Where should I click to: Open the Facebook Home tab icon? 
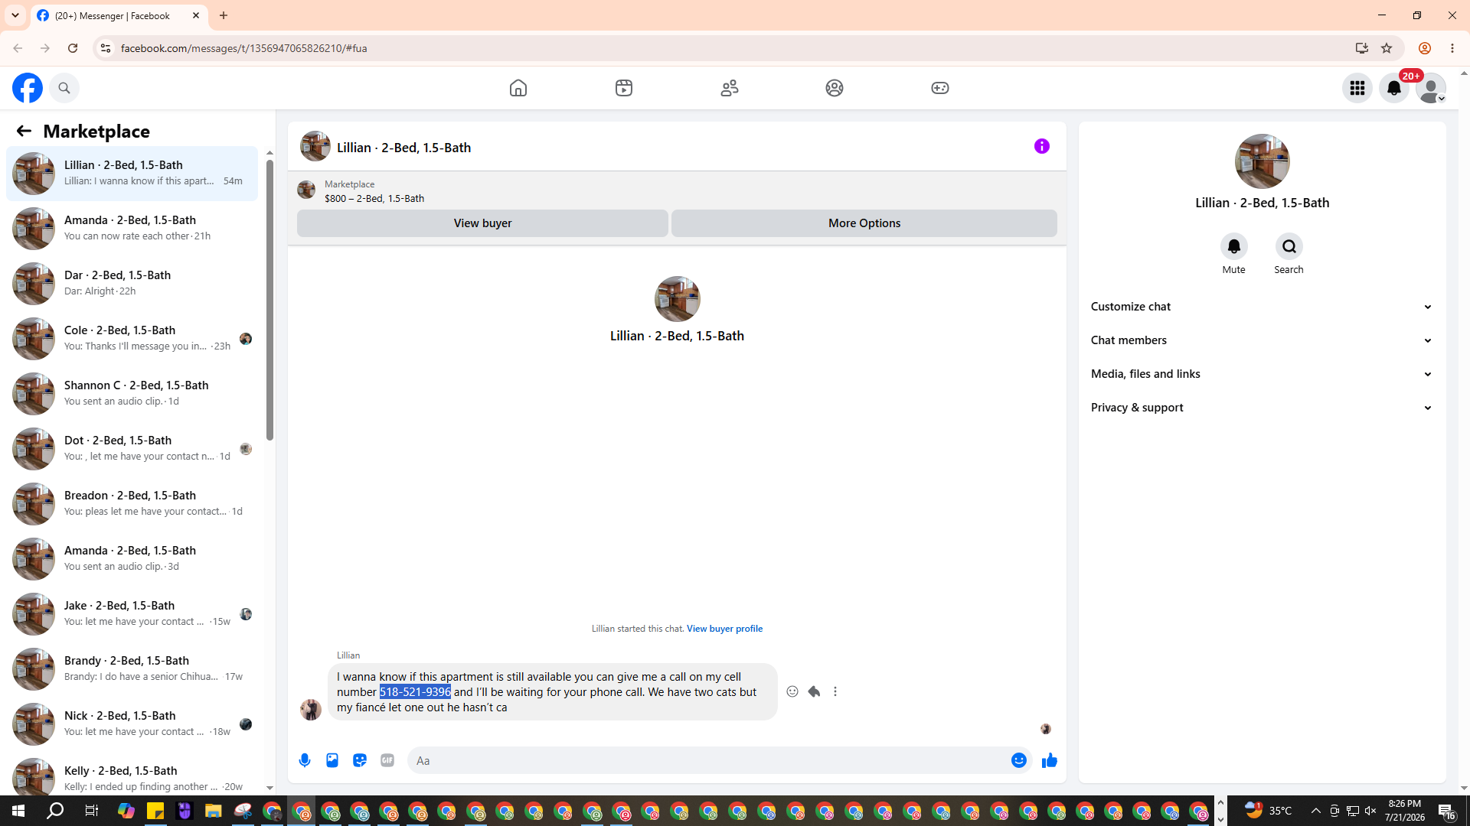[x=518, y=88]
